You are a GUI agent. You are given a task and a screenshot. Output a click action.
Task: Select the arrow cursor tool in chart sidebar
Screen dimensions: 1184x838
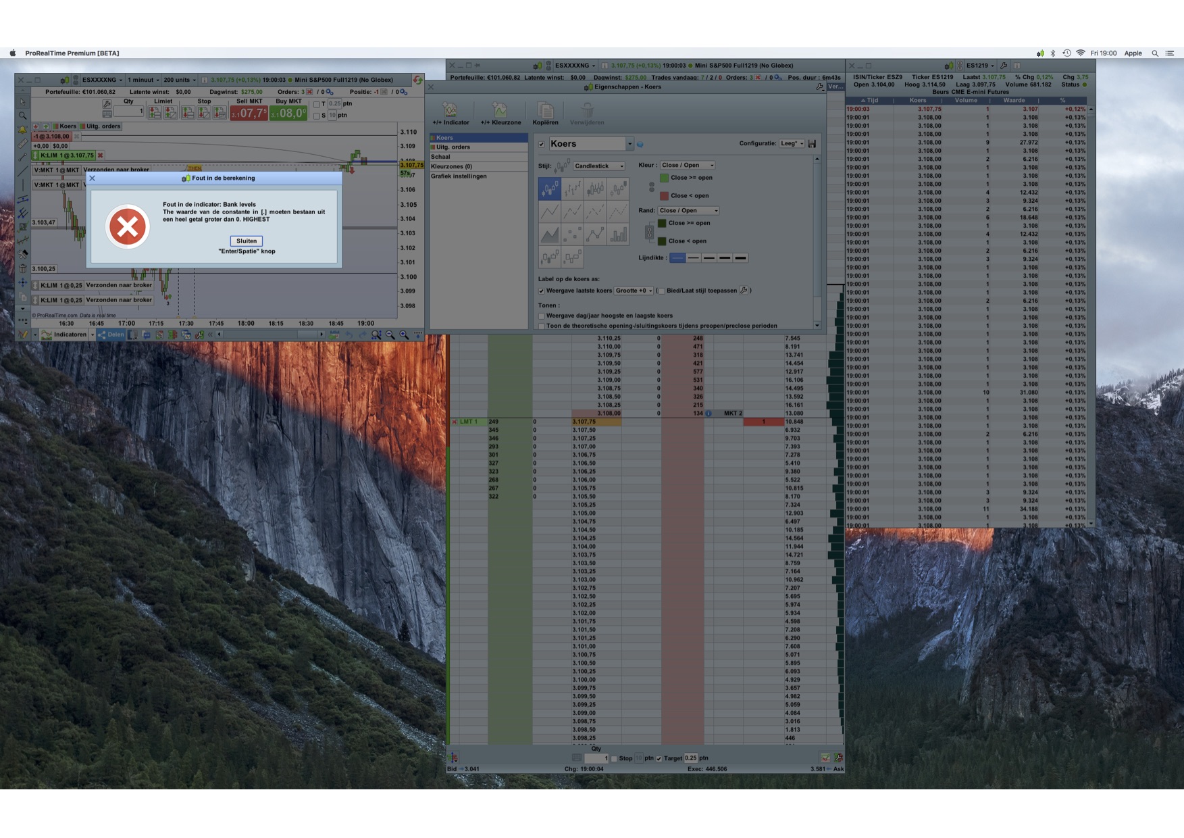(23, 102)
